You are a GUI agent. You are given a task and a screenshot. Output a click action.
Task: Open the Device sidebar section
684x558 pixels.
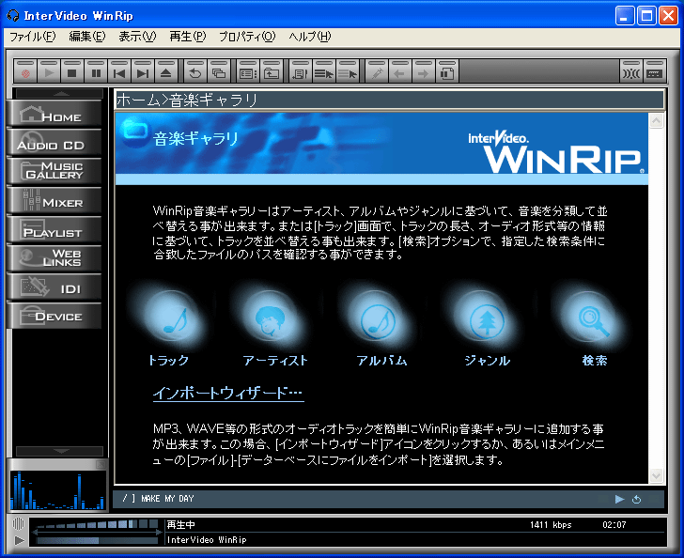54,317
